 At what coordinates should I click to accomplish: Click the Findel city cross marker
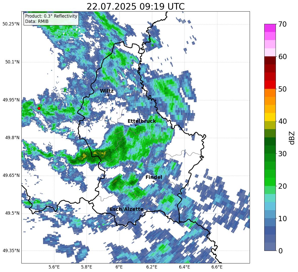coord(154,182)
